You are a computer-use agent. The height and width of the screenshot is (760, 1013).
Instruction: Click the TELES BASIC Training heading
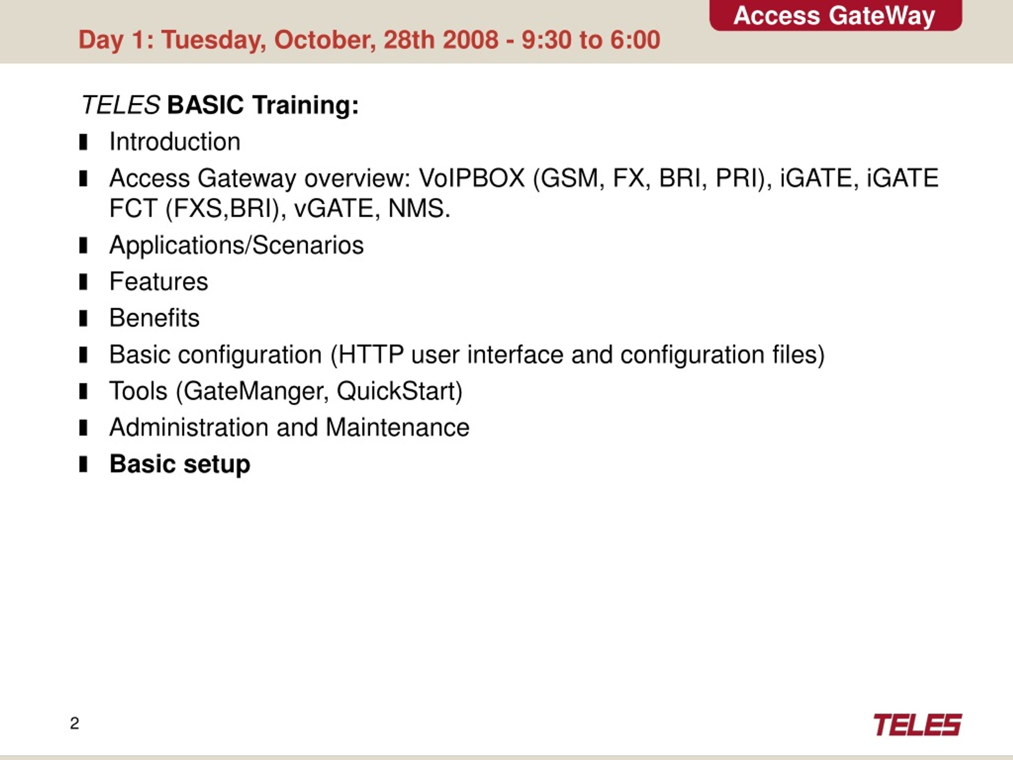coord(220,105)
